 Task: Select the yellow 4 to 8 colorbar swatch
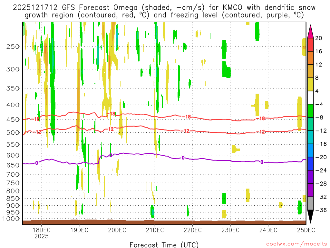pyautogui.click(x=310, y=85)
